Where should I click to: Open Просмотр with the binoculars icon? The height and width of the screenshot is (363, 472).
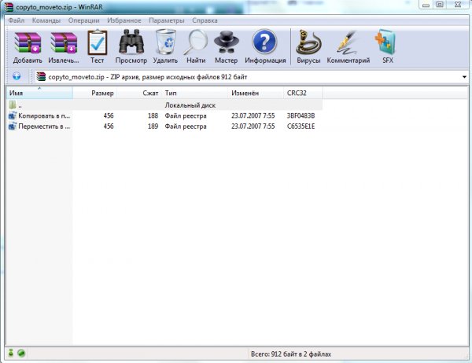pos(131,42)
